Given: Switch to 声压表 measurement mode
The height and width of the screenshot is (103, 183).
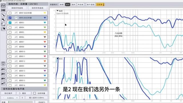Looking at the screenshot, I should pos(81,5).
